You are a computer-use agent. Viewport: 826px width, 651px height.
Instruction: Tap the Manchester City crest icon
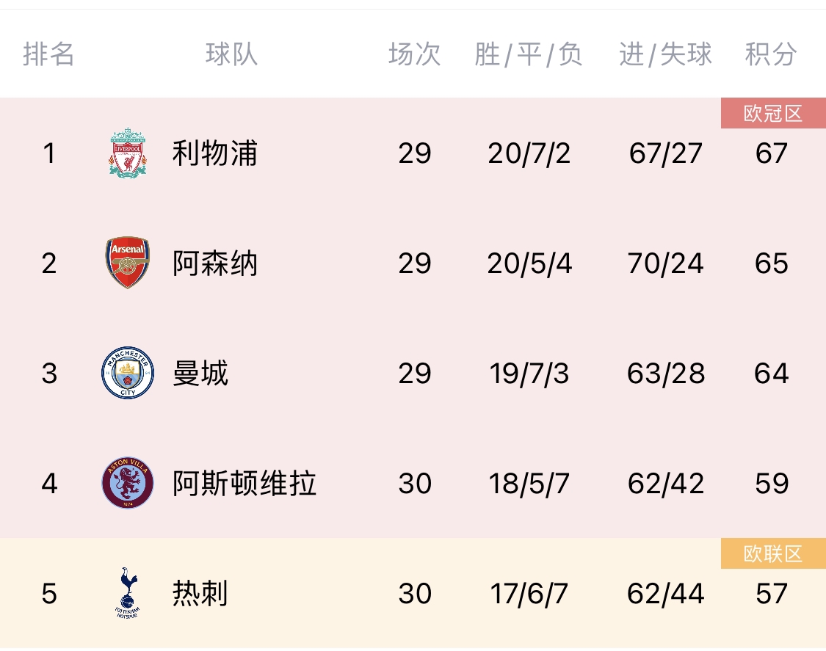[128, 373]
